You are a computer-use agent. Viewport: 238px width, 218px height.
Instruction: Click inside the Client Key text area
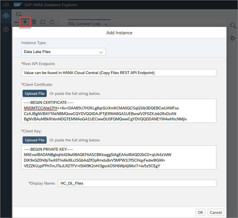[x=119, y=157]
